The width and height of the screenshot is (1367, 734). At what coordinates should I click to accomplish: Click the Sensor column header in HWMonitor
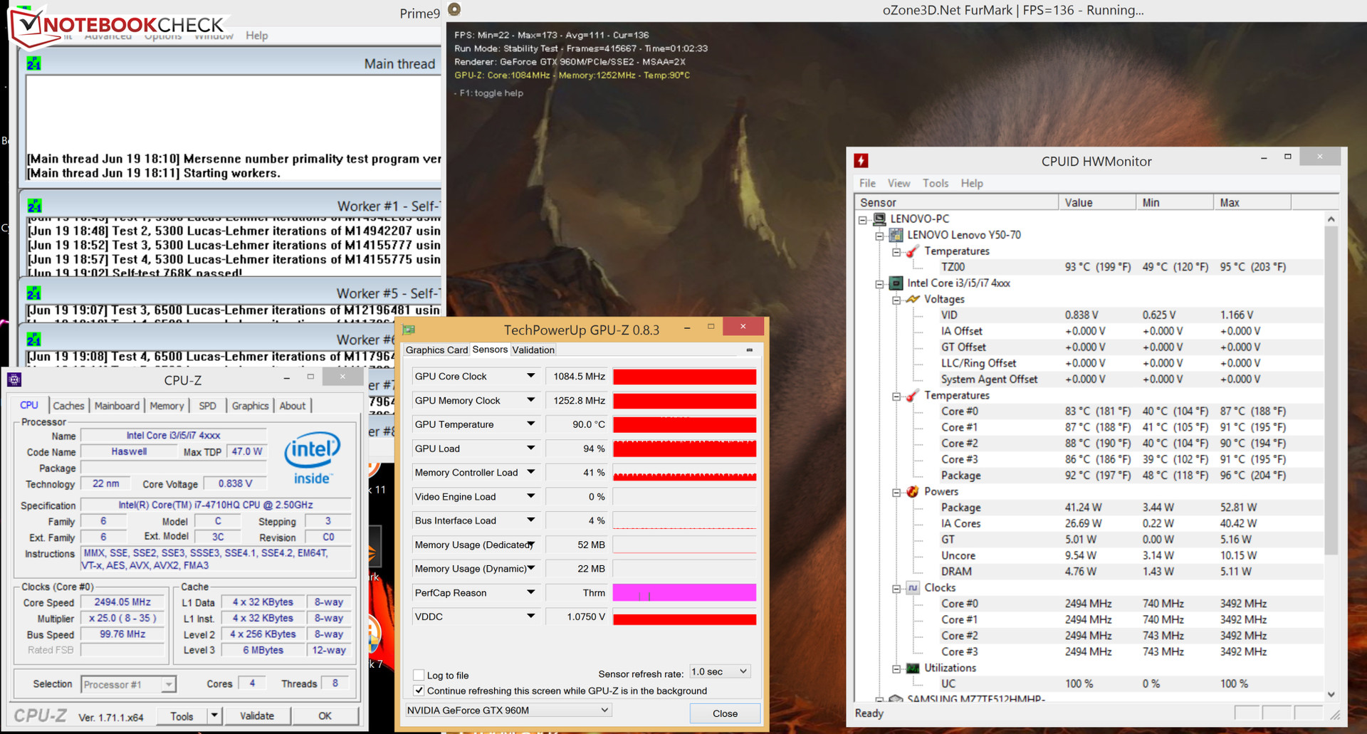(x=956, y=202)
